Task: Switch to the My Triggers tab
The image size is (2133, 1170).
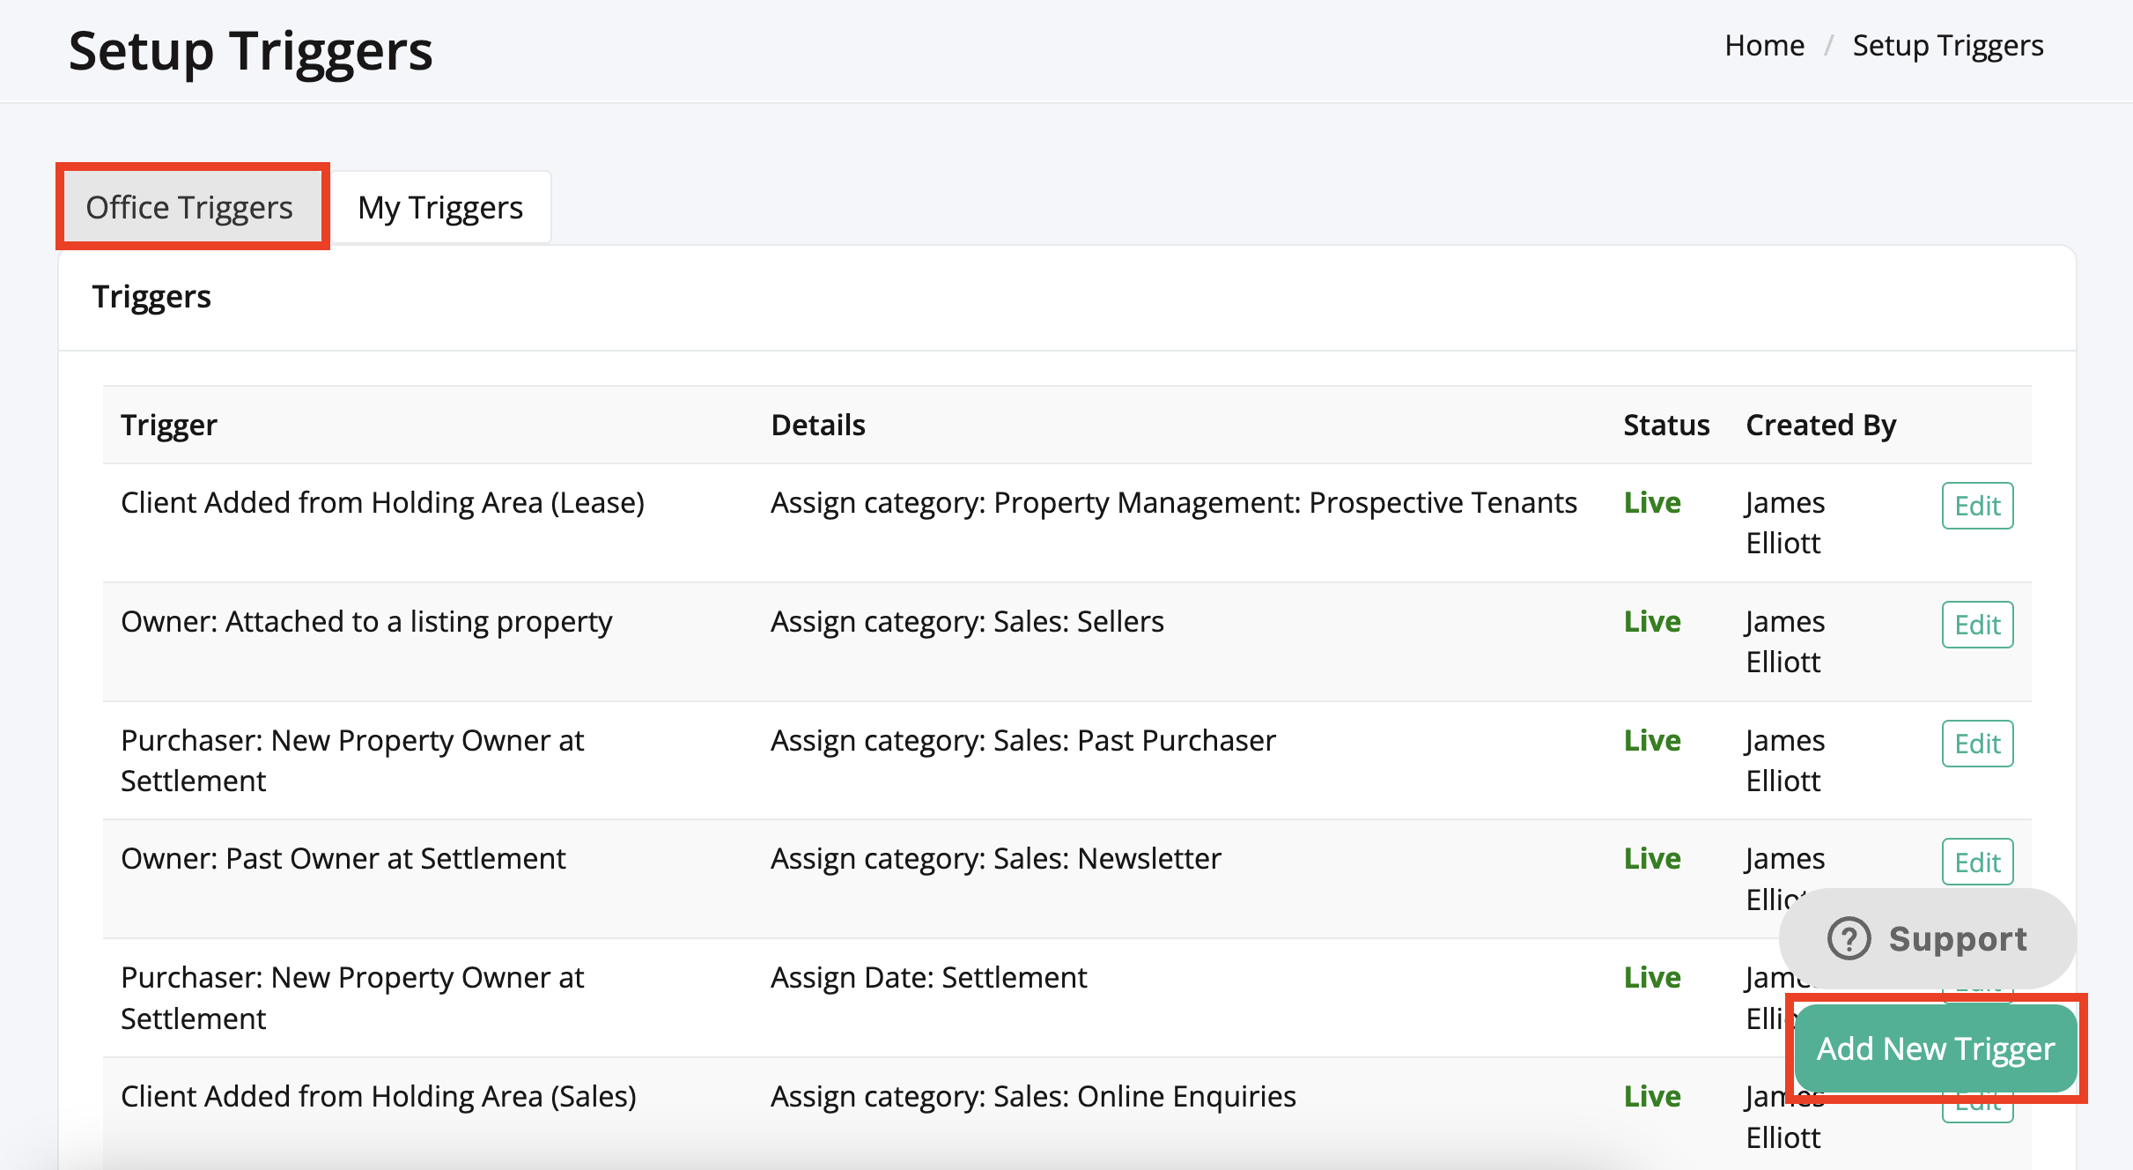Action: (440, 207)
